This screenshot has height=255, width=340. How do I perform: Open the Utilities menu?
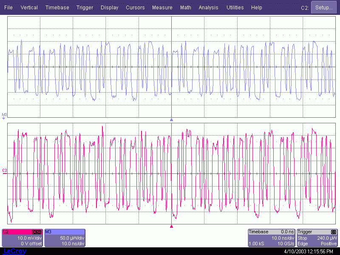pyautogui.click(x=235, y=8)
